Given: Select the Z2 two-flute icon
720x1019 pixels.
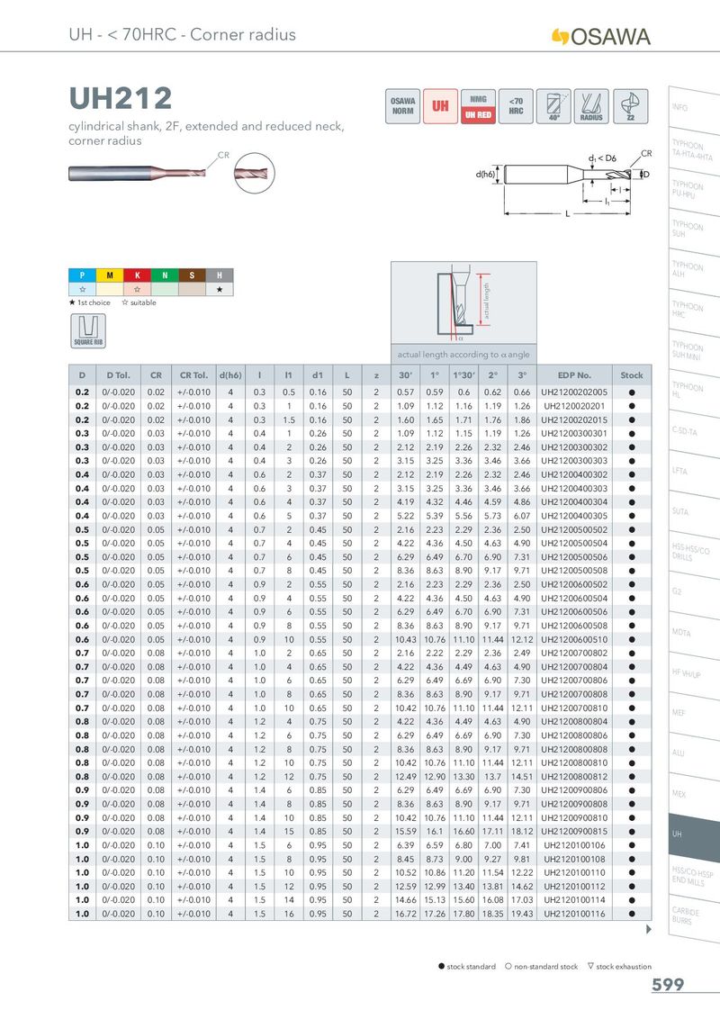Looking at the screenshot, I should point(630,106).
